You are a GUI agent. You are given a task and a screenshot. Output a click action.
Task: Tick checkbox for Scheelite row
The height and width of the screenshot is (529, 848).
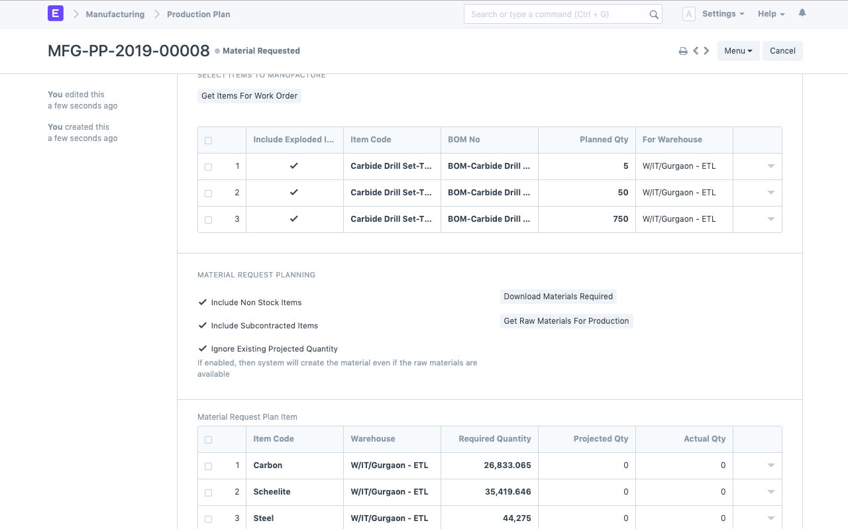(x=209, y=493)
